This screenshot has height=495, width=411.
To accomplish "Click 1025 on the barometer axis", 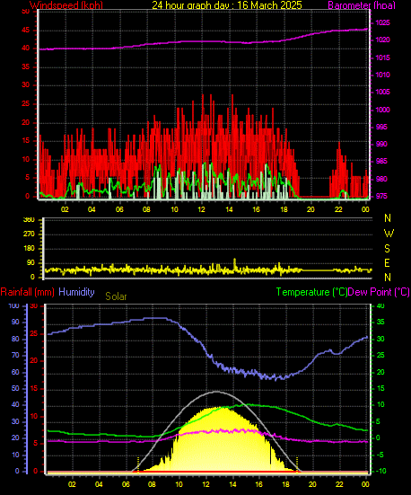I will tap(382, 22).
